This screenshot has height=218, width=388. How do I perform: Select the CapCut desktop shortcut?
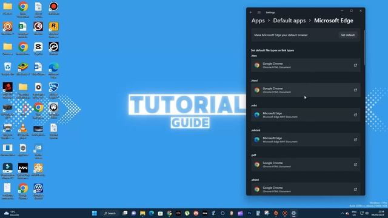click(38, 48)
